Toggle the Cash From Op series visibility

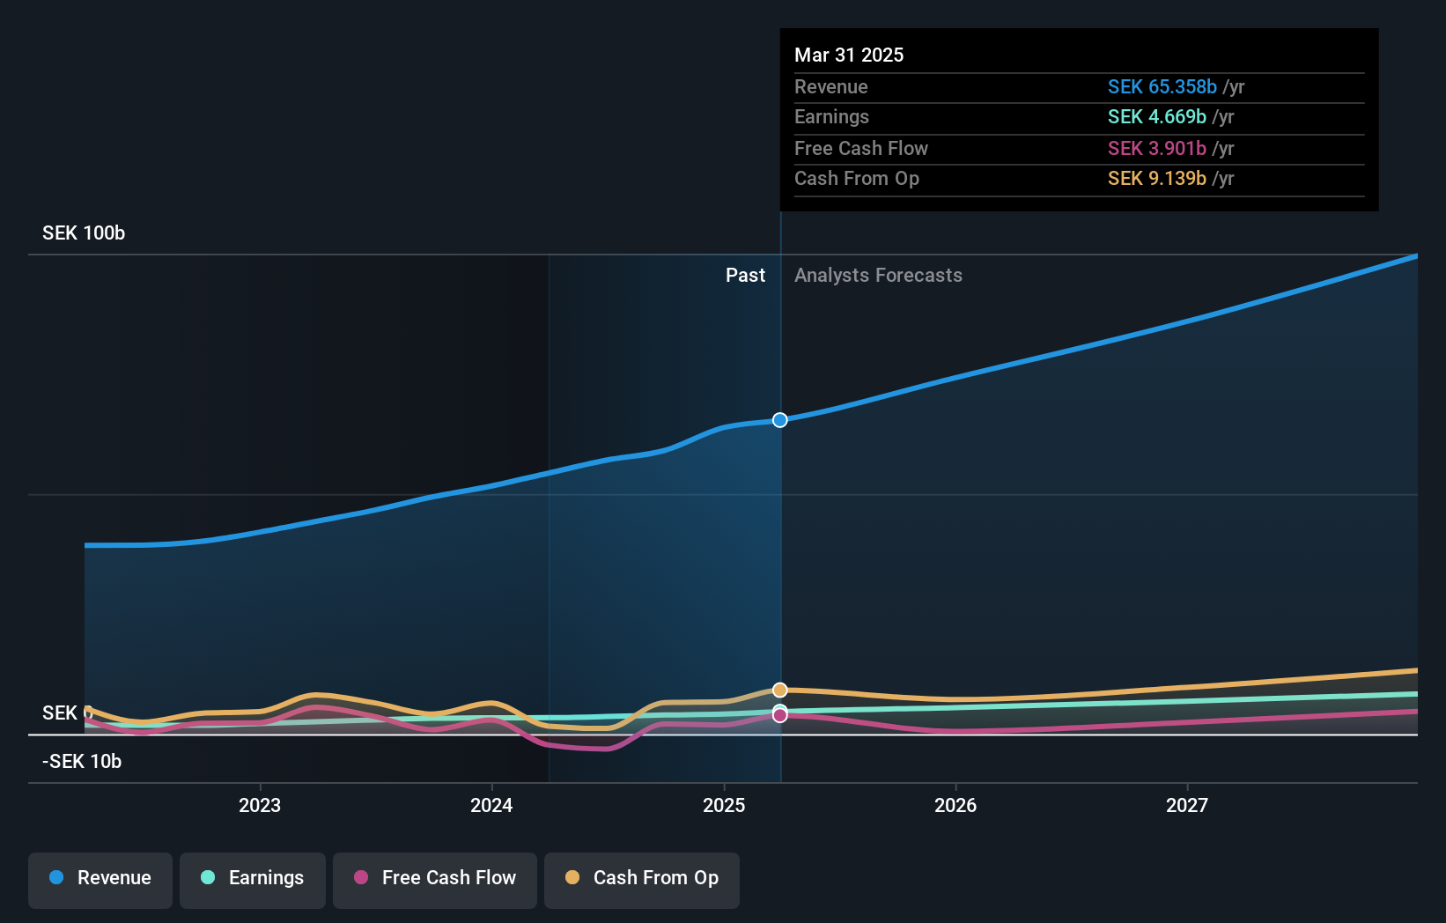642,878
